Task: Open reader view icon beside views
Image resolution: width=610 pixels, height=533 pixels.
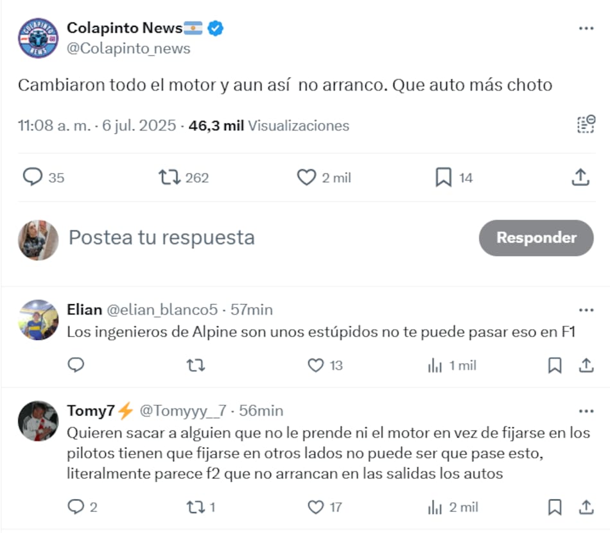Action: 585,125
